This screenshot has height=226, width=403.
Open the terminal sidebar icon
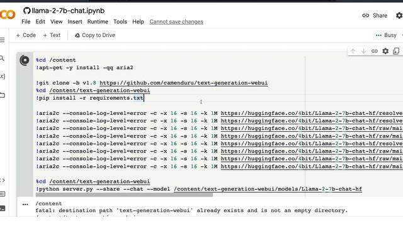coord(3,208)
